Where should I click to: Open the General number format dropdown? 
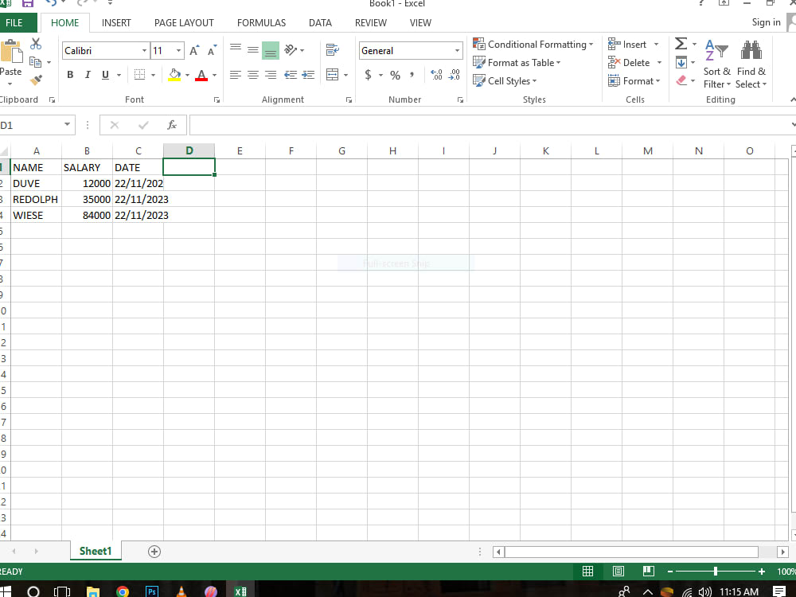[x=457, y=51]
